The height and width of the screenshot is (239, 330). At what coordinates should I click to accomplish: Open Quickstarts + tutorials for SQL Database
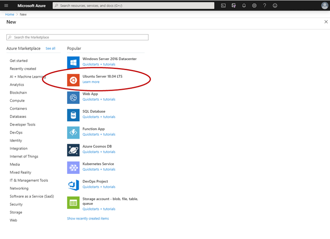tap(99, 117)
